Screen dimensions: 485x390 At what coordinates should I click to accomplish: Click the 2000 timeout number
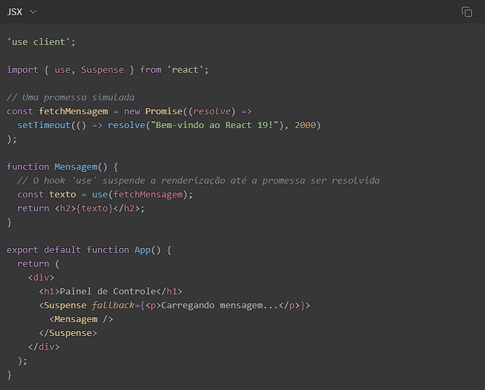tap(305, 125)
